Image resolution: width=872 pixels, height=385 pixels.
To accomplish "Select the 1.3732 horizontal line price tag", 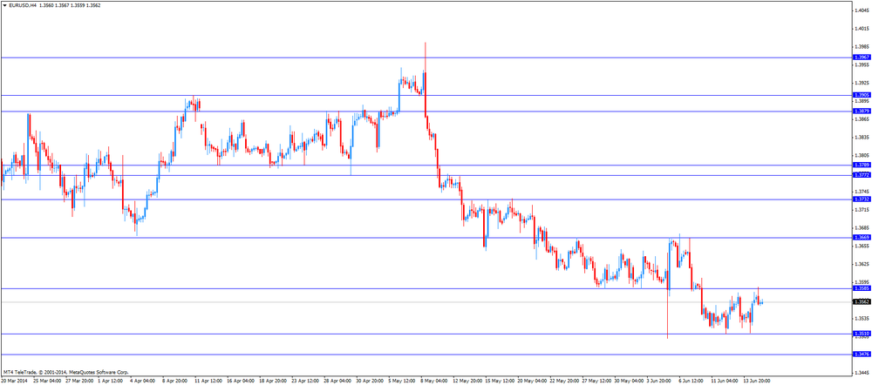I will pyautogui.click(x=862, y=199).
